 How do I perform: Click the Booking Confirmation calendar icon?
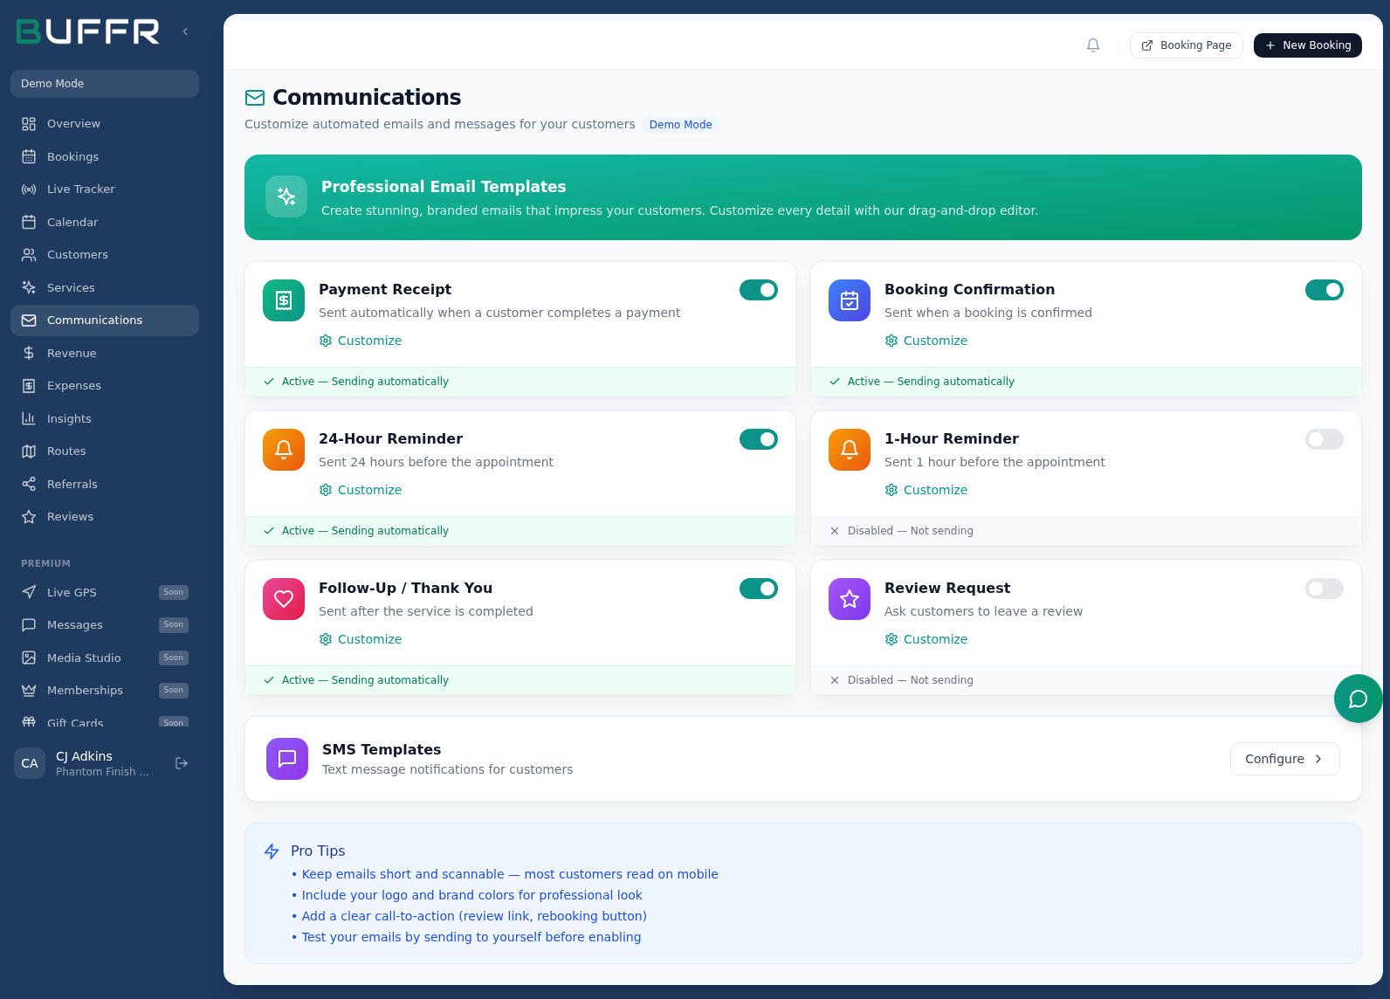pos(849,300)
